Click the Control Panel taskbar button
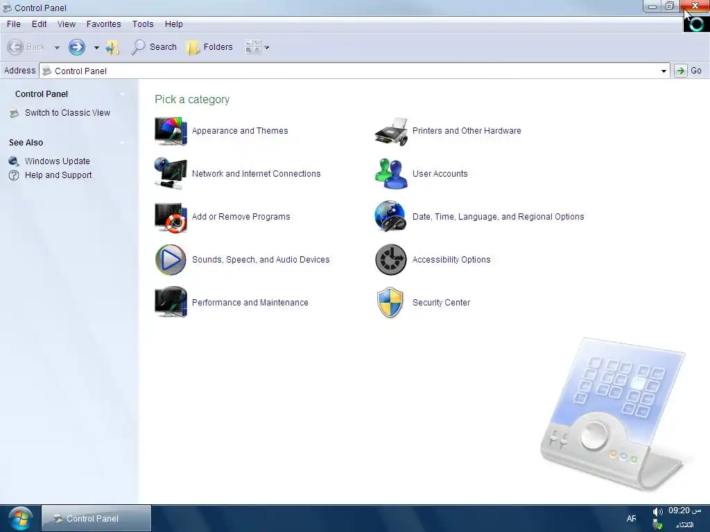The image size is (710, 532). (x=96, y=518)
